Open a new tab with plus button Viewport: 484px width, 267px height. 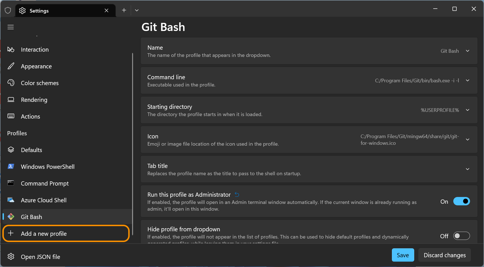coord(124,10)
